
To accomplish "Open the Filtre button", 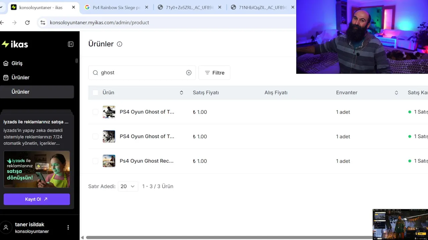I will click(x=214, y=73).
